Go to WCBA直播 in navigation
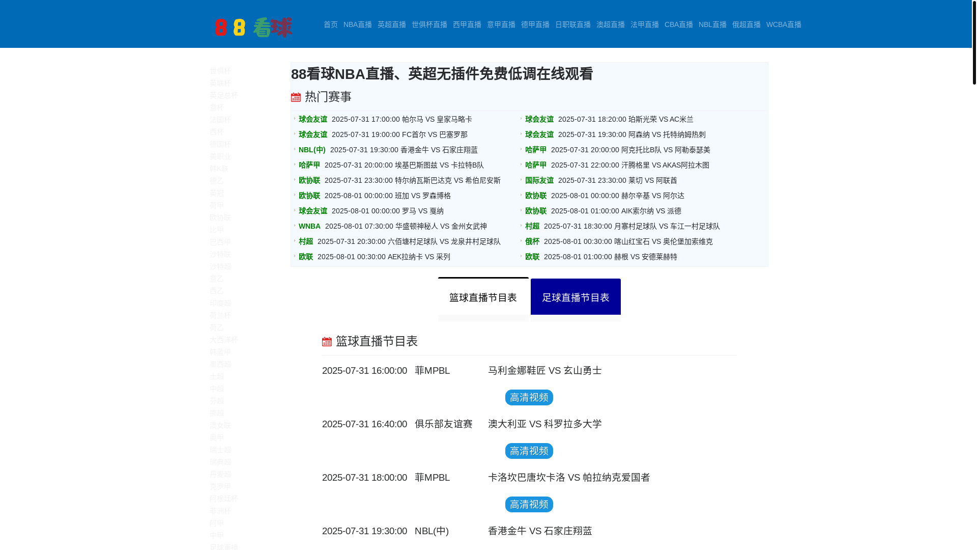Image resolution: width=977 pixels, height=550 pixels. tap(784, 24)
